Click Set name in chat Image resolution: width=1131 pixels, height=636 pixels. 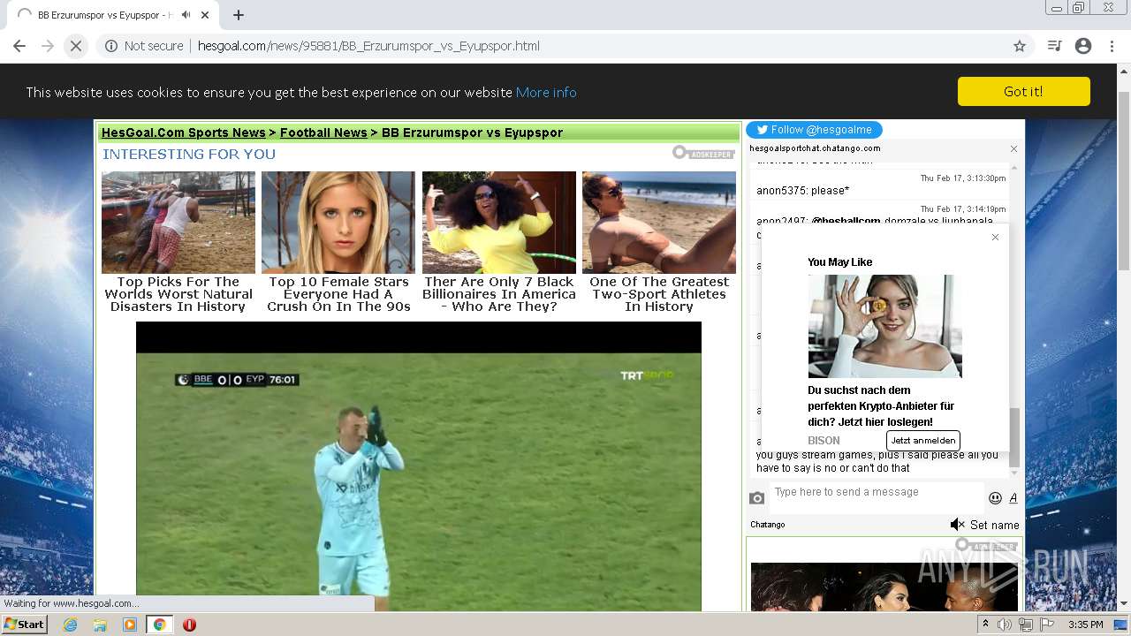(995, 525)
